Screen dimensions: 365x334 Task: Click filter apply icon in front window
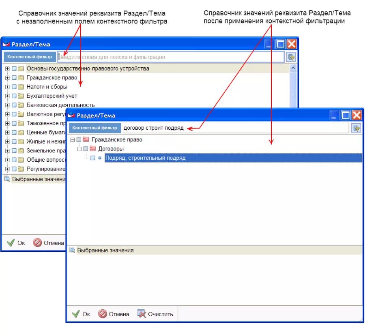(x=356, y=128)
